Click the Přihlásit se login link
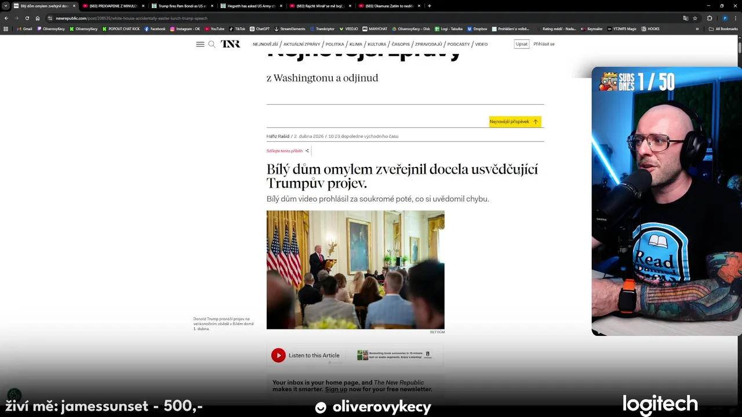The height and width of the screenshot is (417, 742). pyautogui.click(x=544, y=44)
